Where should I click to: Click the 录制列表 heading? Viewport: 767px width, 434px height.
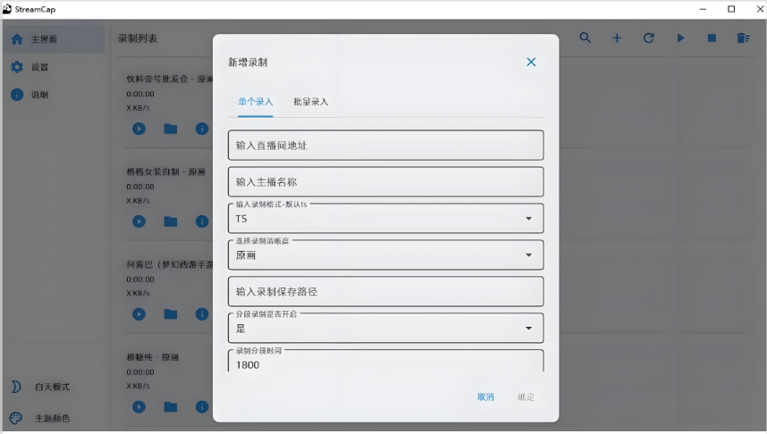pyautogui.click(x=138, y=38)
